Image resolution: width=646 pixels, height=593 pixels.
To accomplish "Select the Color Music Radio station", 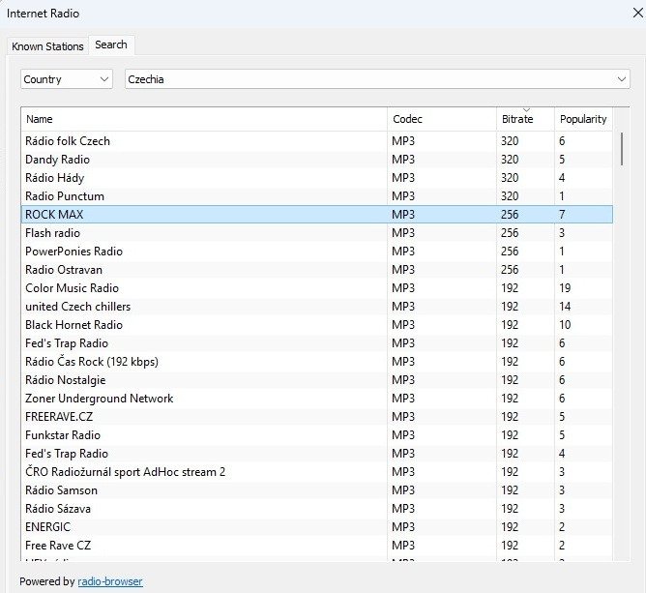I will pos(317,288).
